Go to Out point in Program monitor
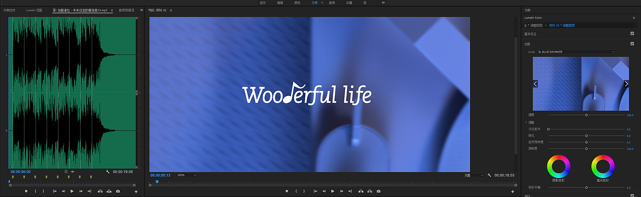This screenshot has width=641, height=197. pos(350,191)
